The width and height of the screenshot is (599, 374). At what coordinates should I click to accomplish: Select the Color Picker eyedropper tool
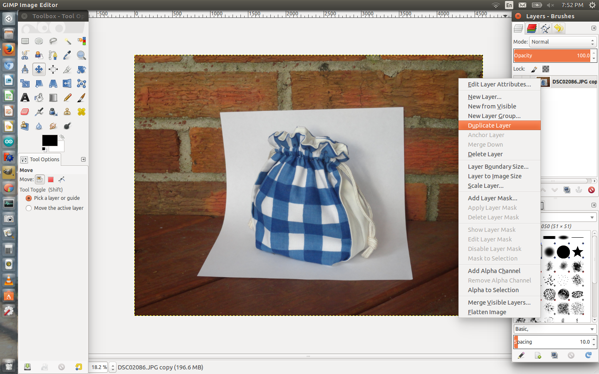click(67, 55)
